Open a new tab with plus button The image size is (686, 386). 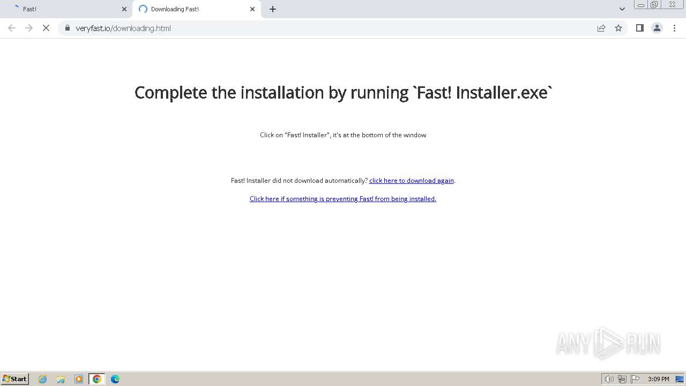tap(273, 9)
